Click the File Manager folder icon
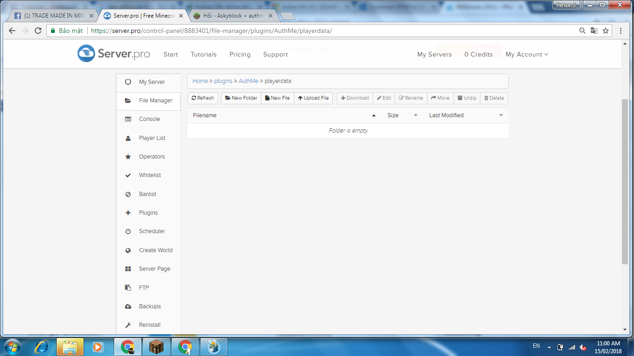The image size is (634, 356). 128,101
